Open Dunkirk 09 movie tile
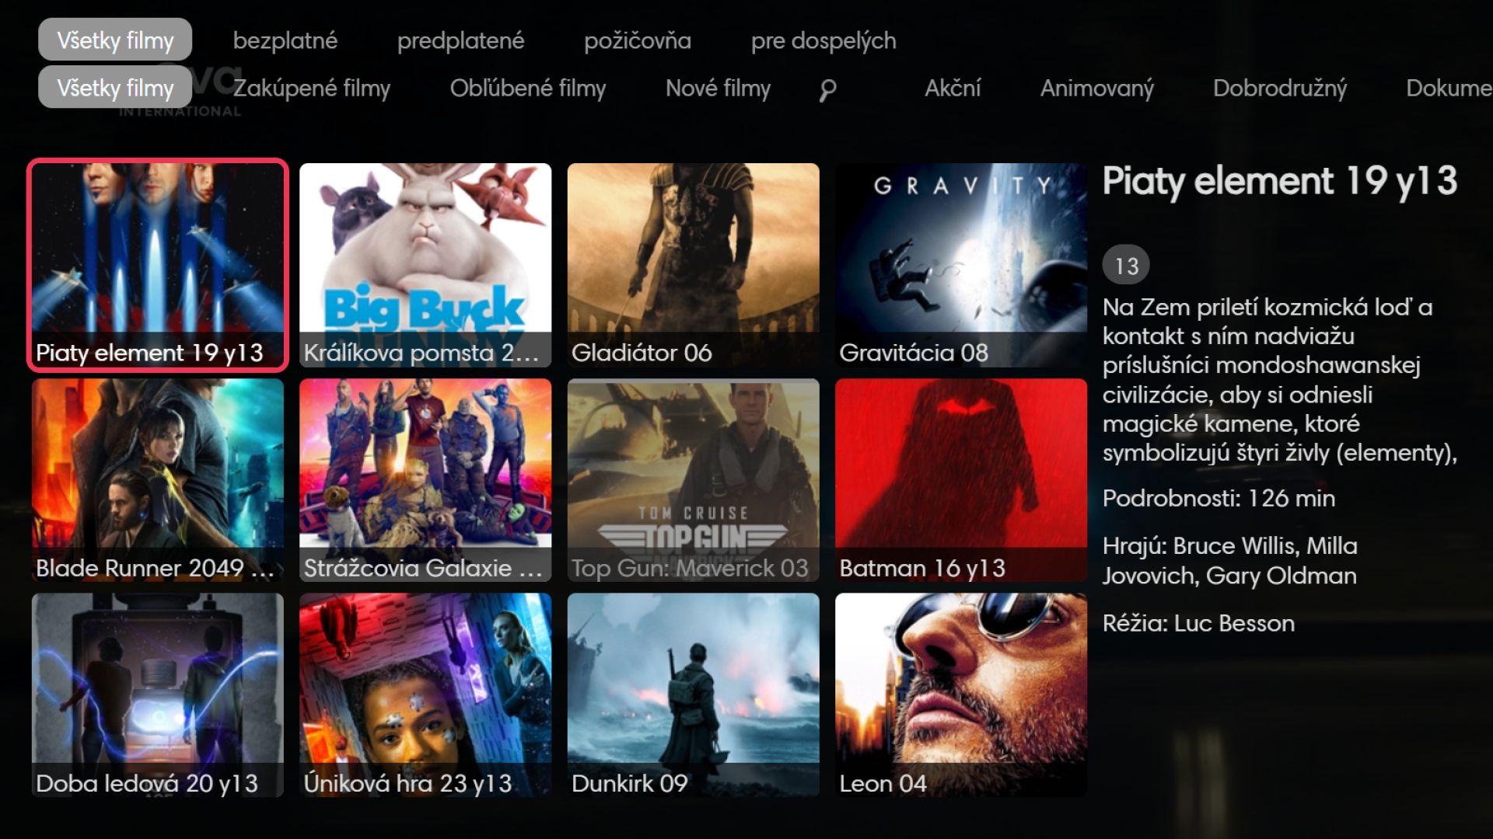The height and width of the screenshot is (839, 1493). [x=694, y=695]
